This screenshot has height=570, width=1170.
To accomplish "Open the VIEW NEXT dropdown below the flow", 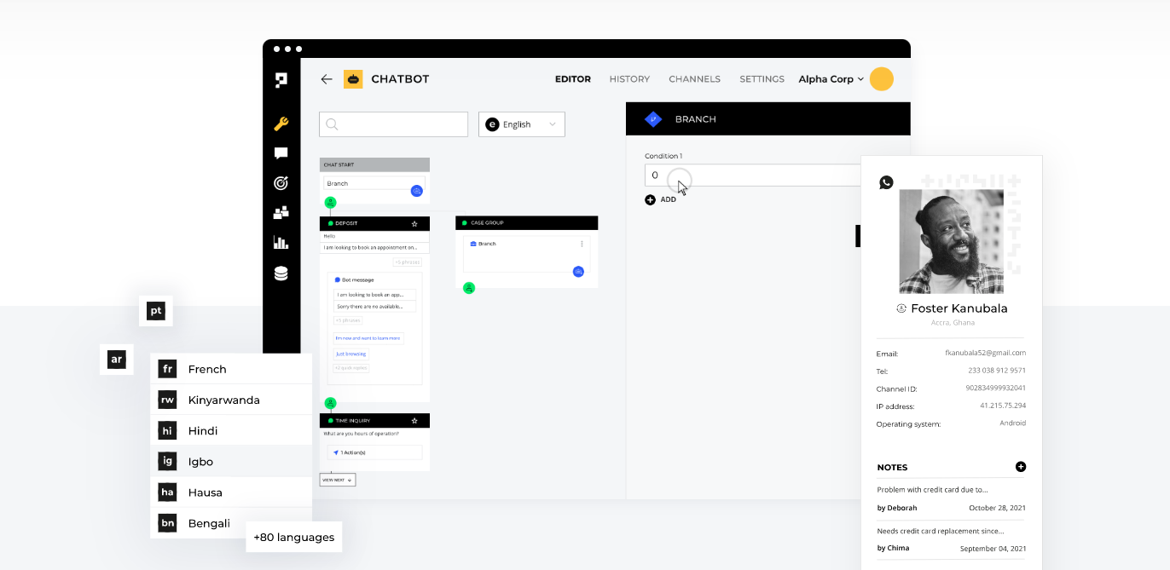I will (337, 479).
